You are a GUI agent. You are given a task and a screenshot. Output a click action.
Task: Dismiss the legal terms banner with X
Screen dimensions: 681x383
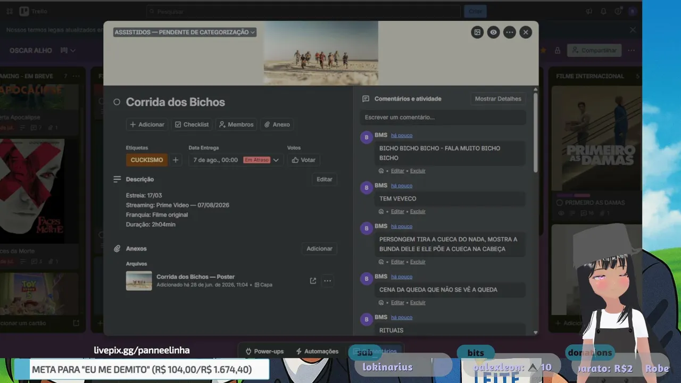coord(633,30)
